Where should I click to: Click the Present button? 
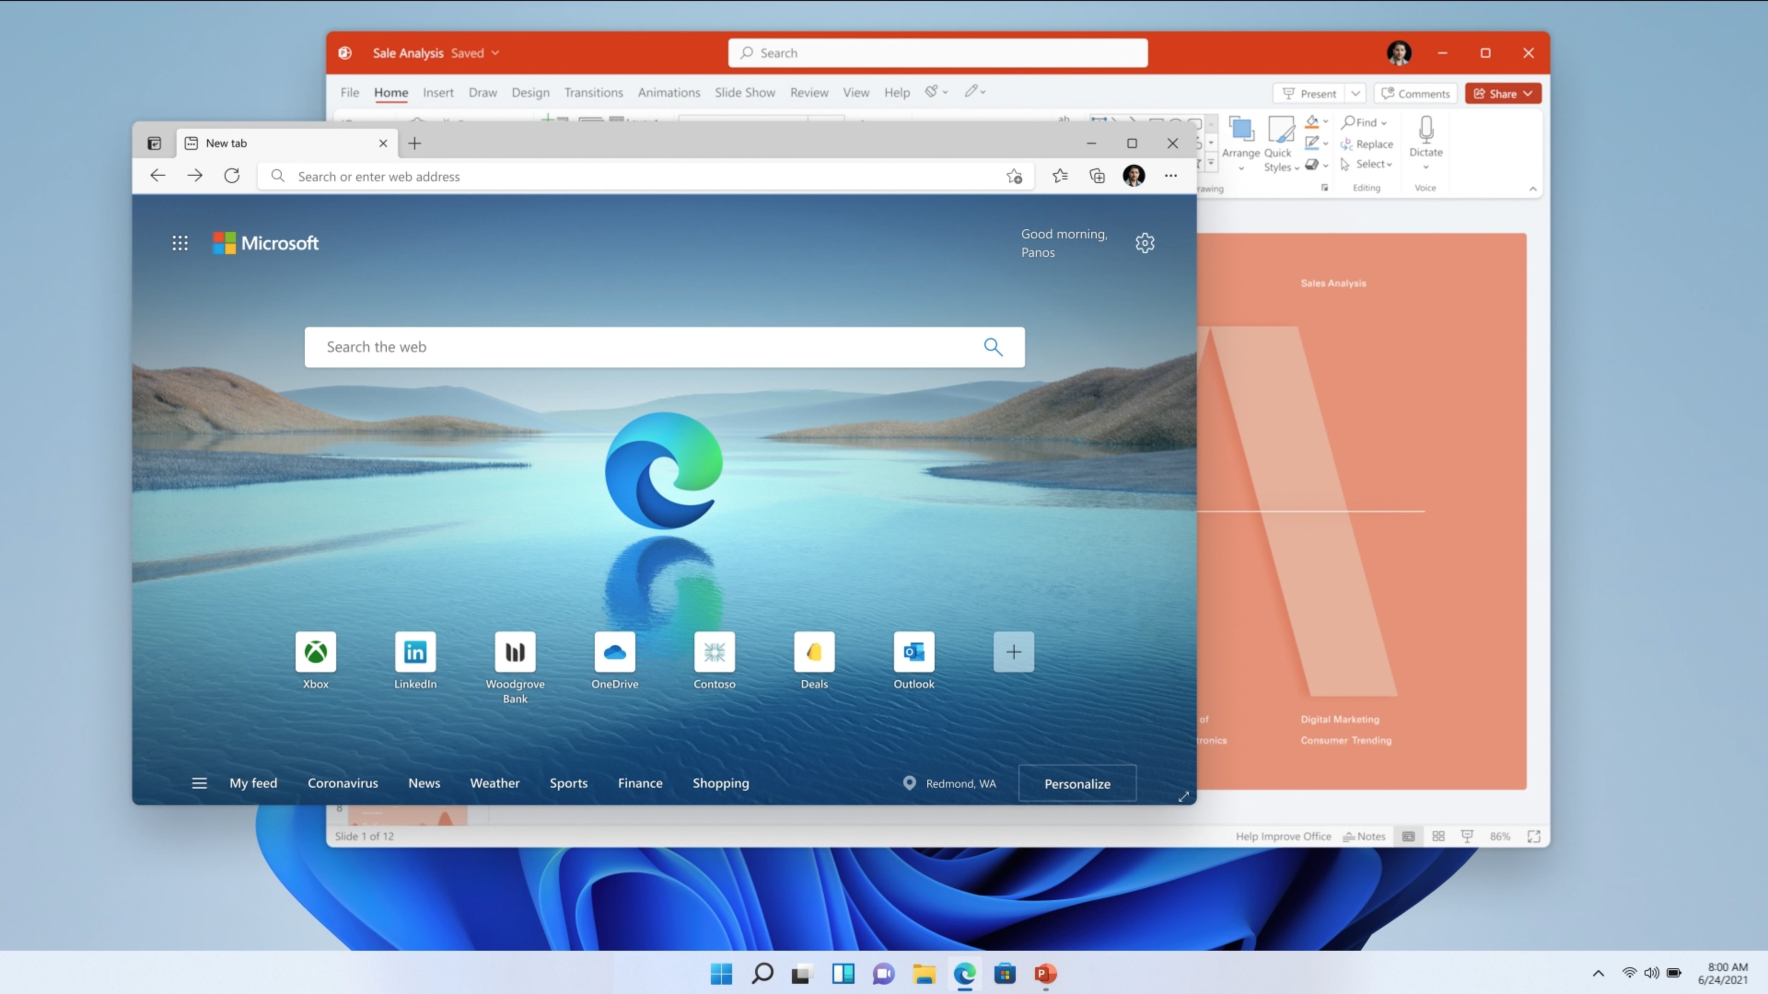[x=1309, y=93]
